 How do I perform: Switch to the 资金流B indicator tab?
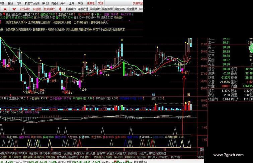[122, 153]
